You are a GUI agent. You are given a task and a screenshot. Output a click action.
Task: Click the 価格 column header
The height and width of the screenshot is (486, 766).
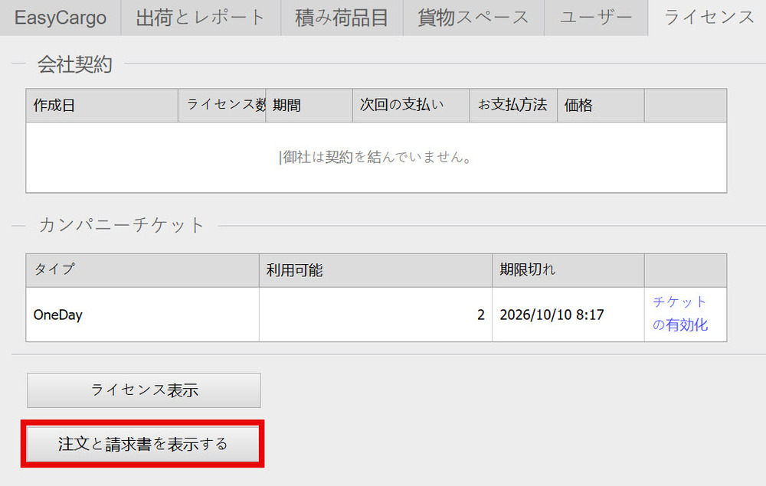[601, 106]
